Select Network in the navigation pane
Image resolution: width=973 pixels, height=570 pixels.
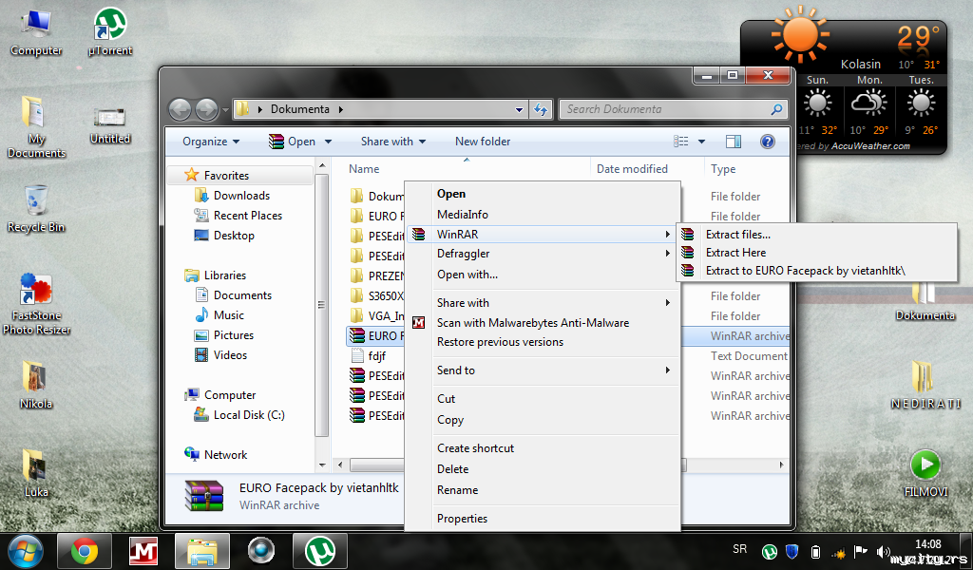[225, 455]
